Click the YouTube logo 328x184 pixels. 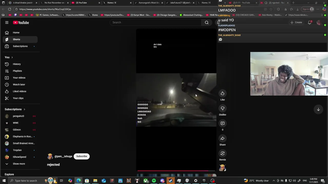(21, 22)
